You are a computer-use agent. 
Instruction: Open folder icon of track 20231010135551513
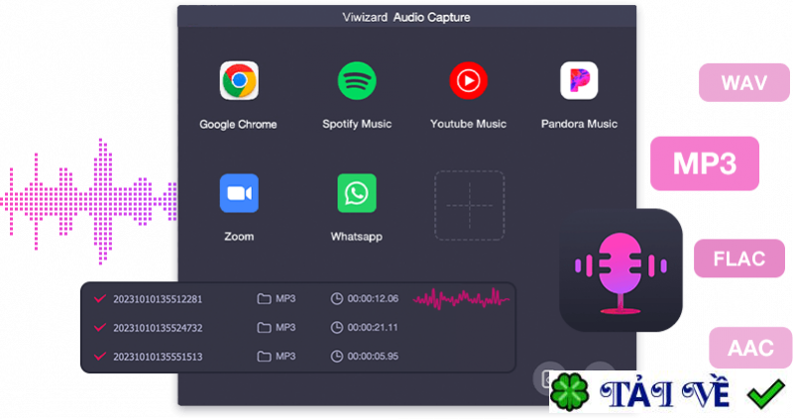click(x=264, y=357)
